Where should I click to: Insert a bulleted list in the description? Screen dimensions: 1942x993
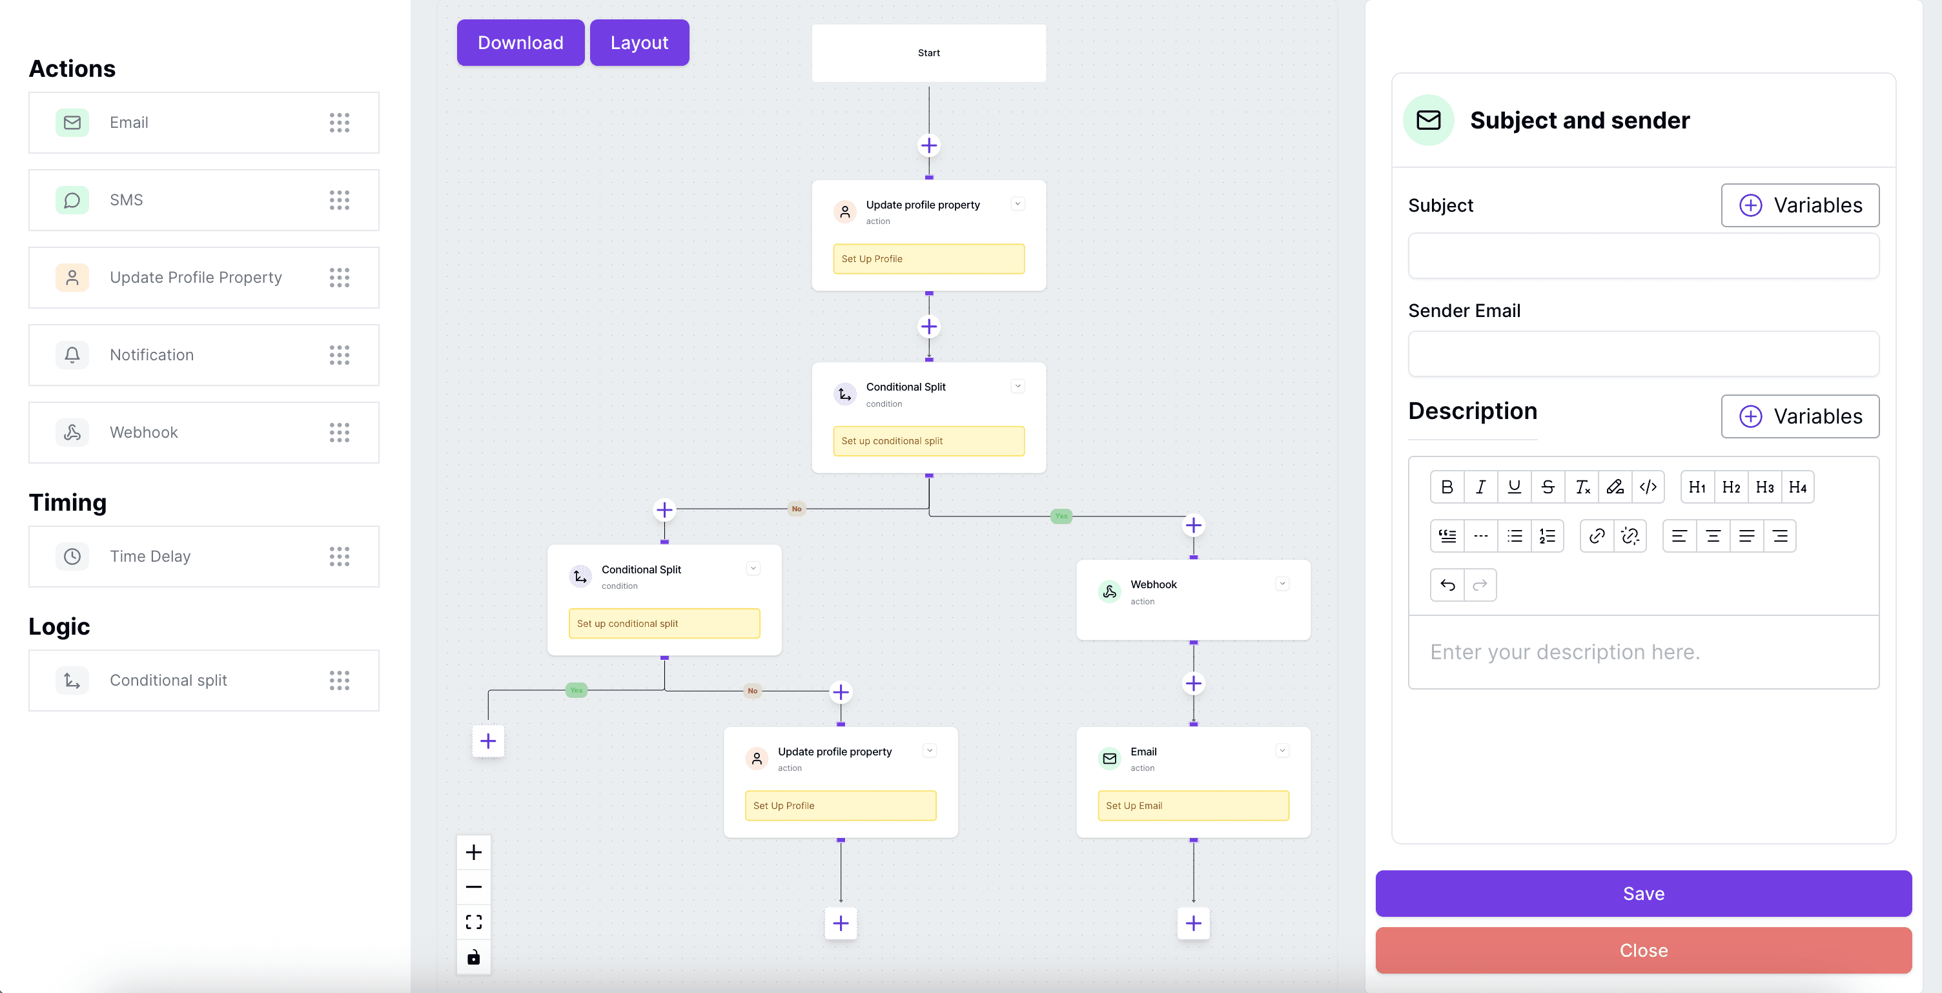1515,535
